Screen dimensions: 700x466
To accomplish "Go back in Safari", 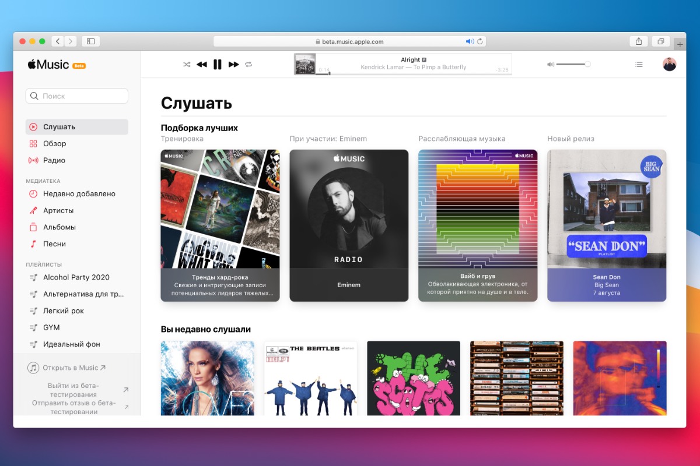I will (57, 41).
